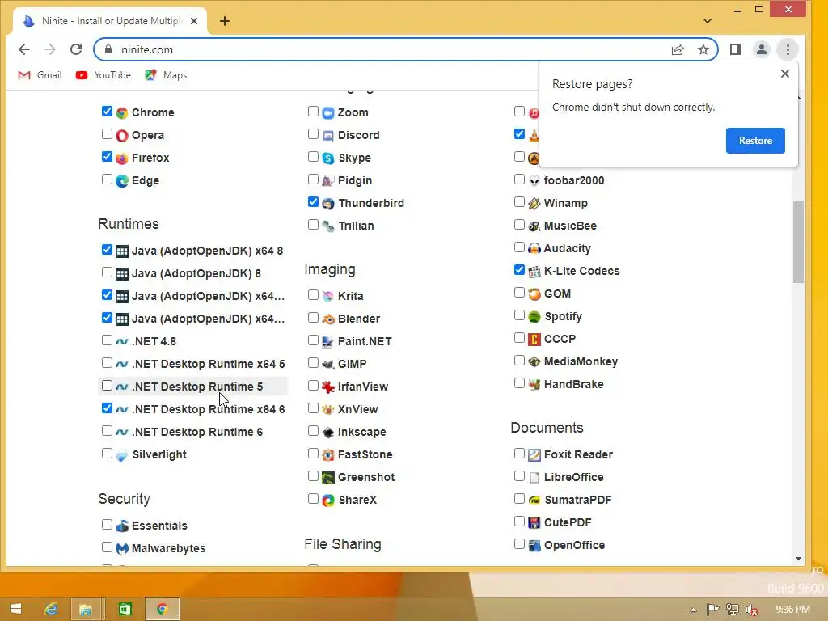Click the page vertical scrollbar thumb

tap(798, 242)
